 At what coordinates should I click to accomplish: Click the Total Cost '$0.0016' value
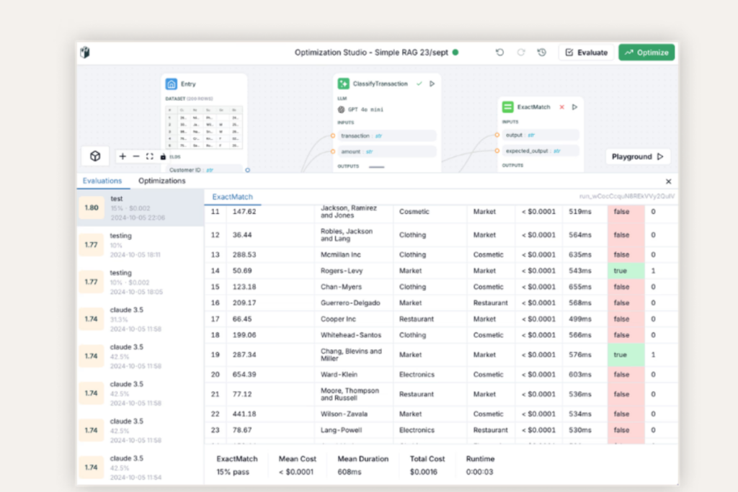tap(424, 472)
